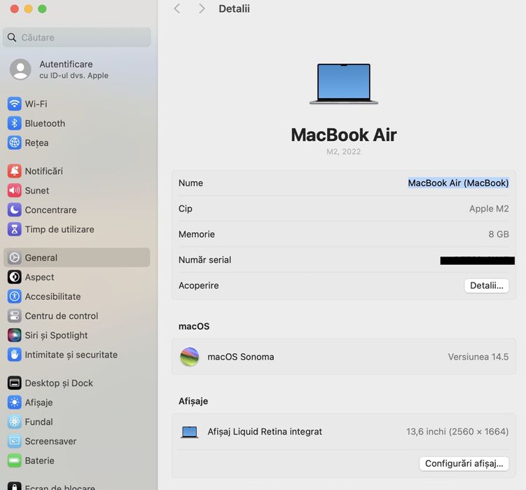Select Siri și Spotlight icon
526x490 pixels.
(15, 335)
